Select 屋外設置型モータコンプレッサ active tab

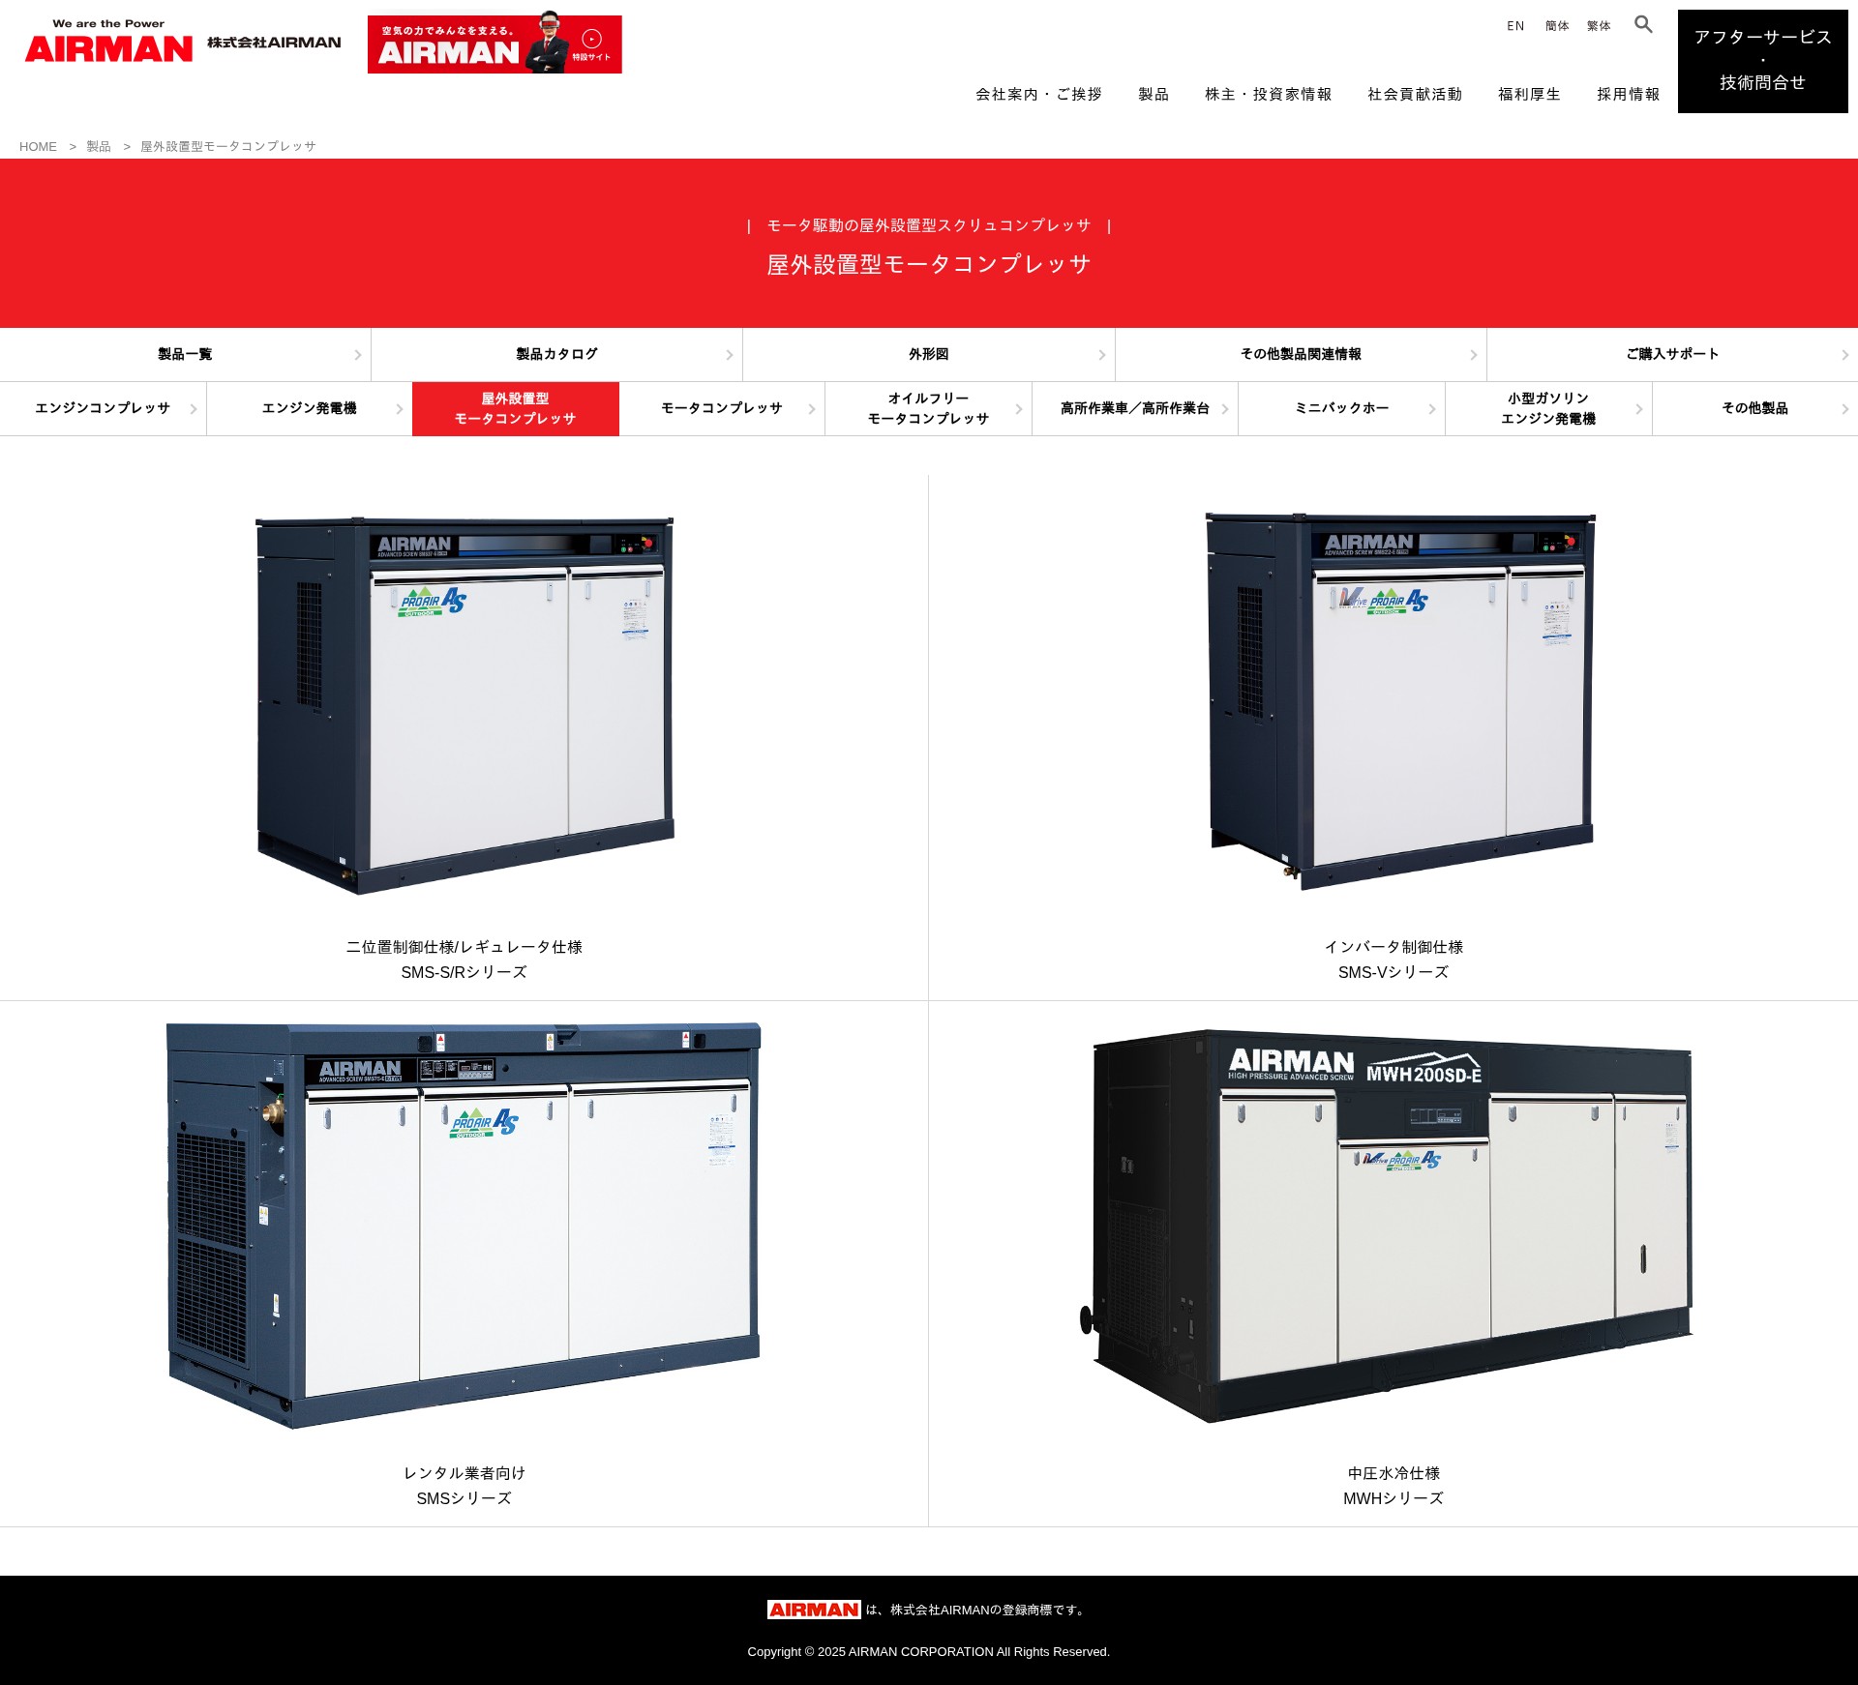pos(516,409)
